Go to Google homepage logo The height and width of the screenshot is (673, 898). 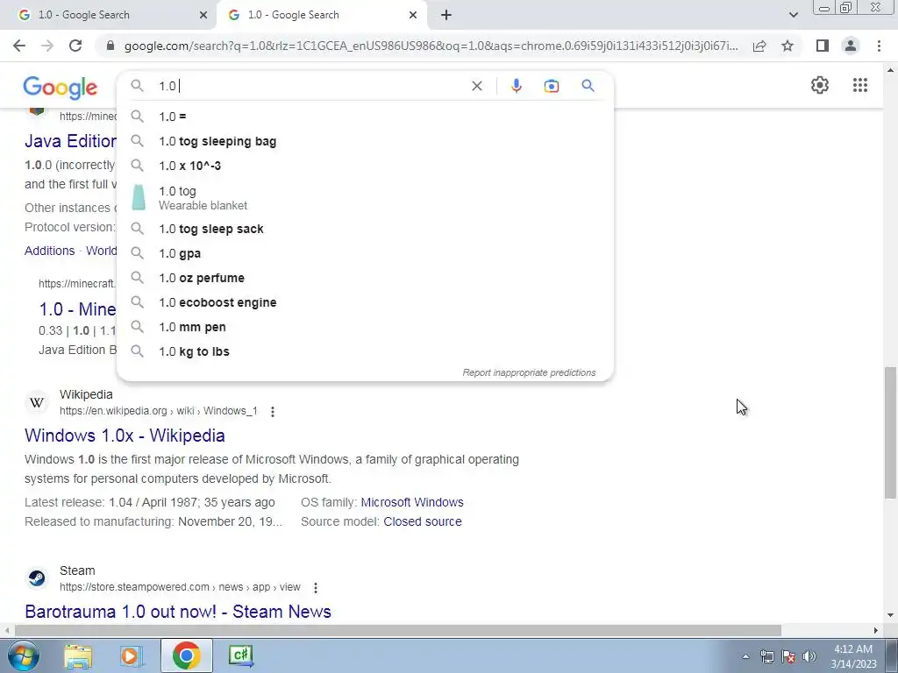coord(61,88)
